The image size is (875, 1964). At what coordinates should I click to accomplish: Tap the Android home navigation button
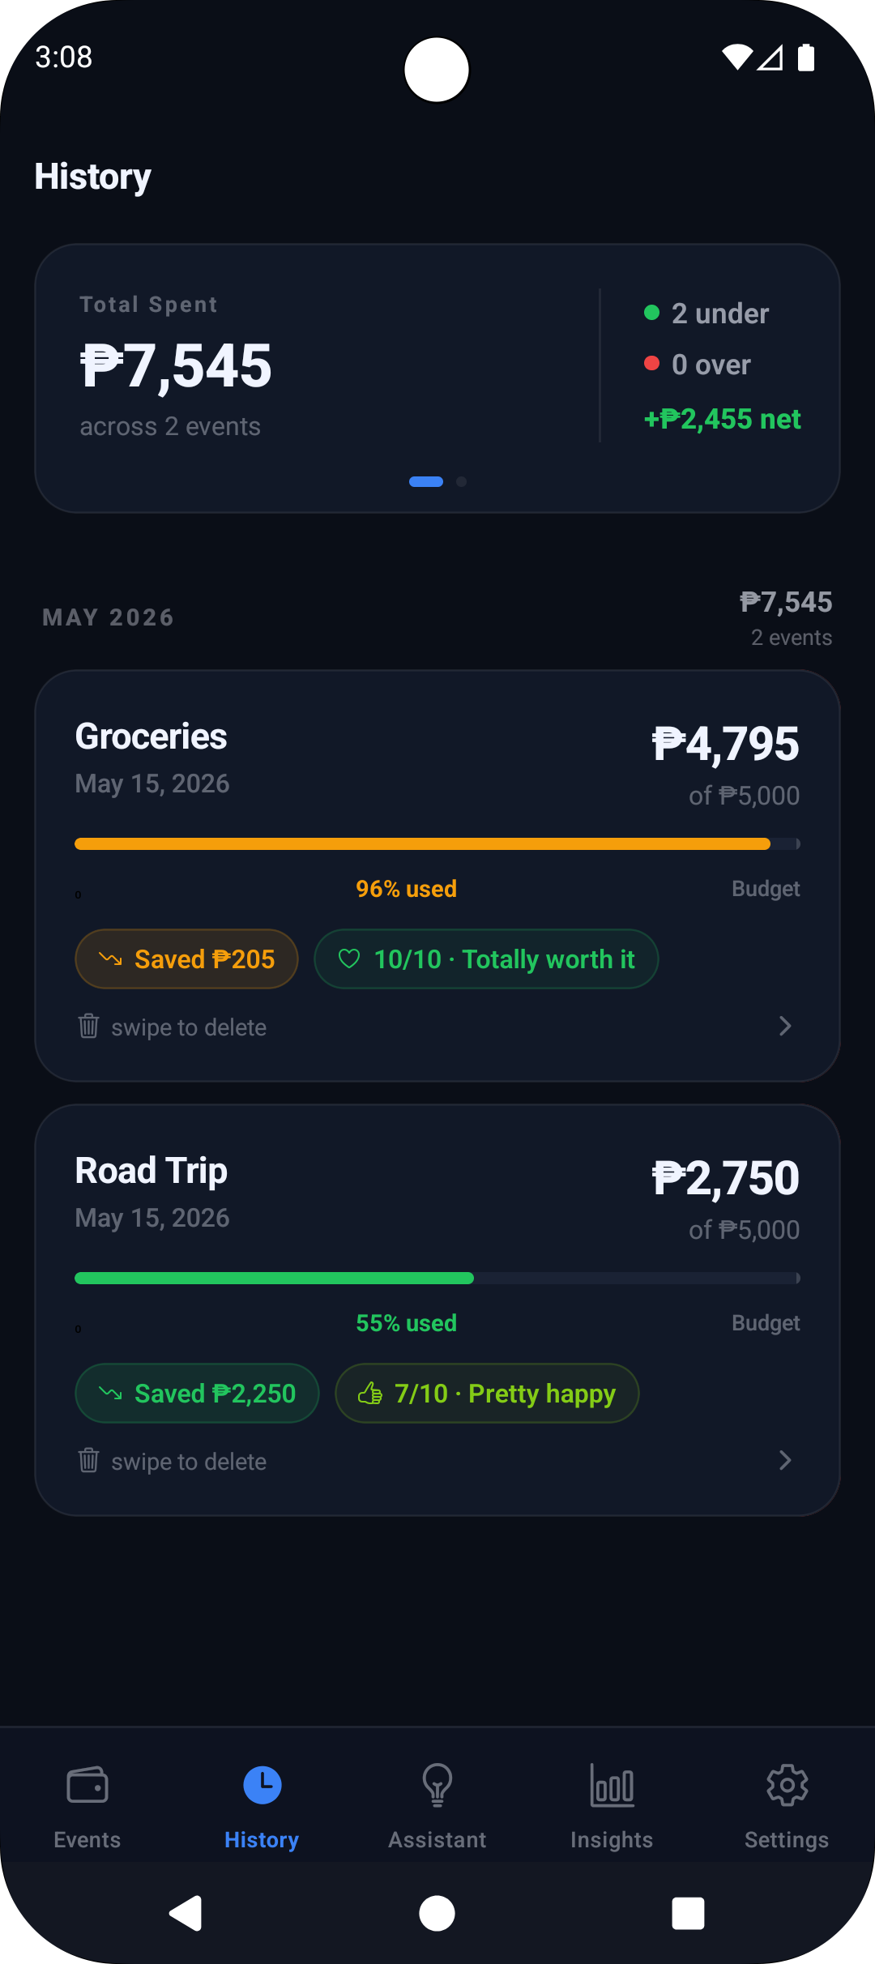tap(437, 1914)
